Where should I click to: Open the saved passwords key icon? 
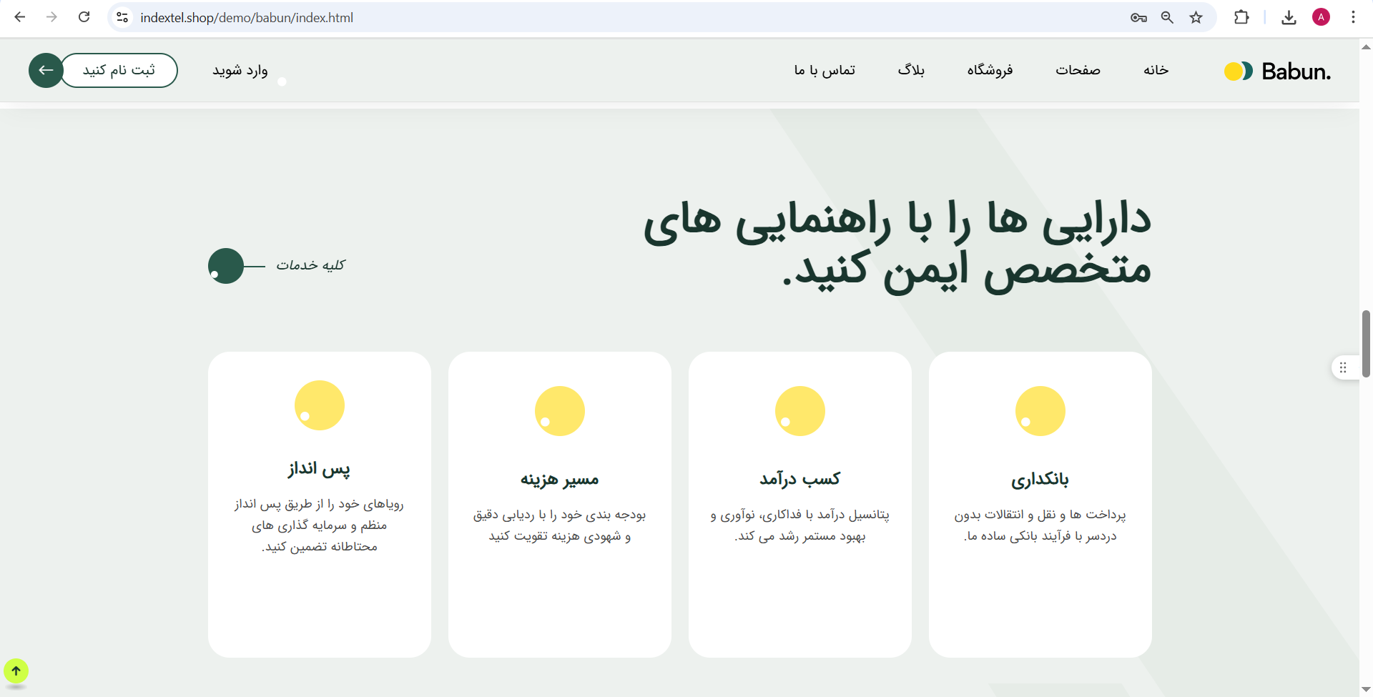pos(1138,17)
